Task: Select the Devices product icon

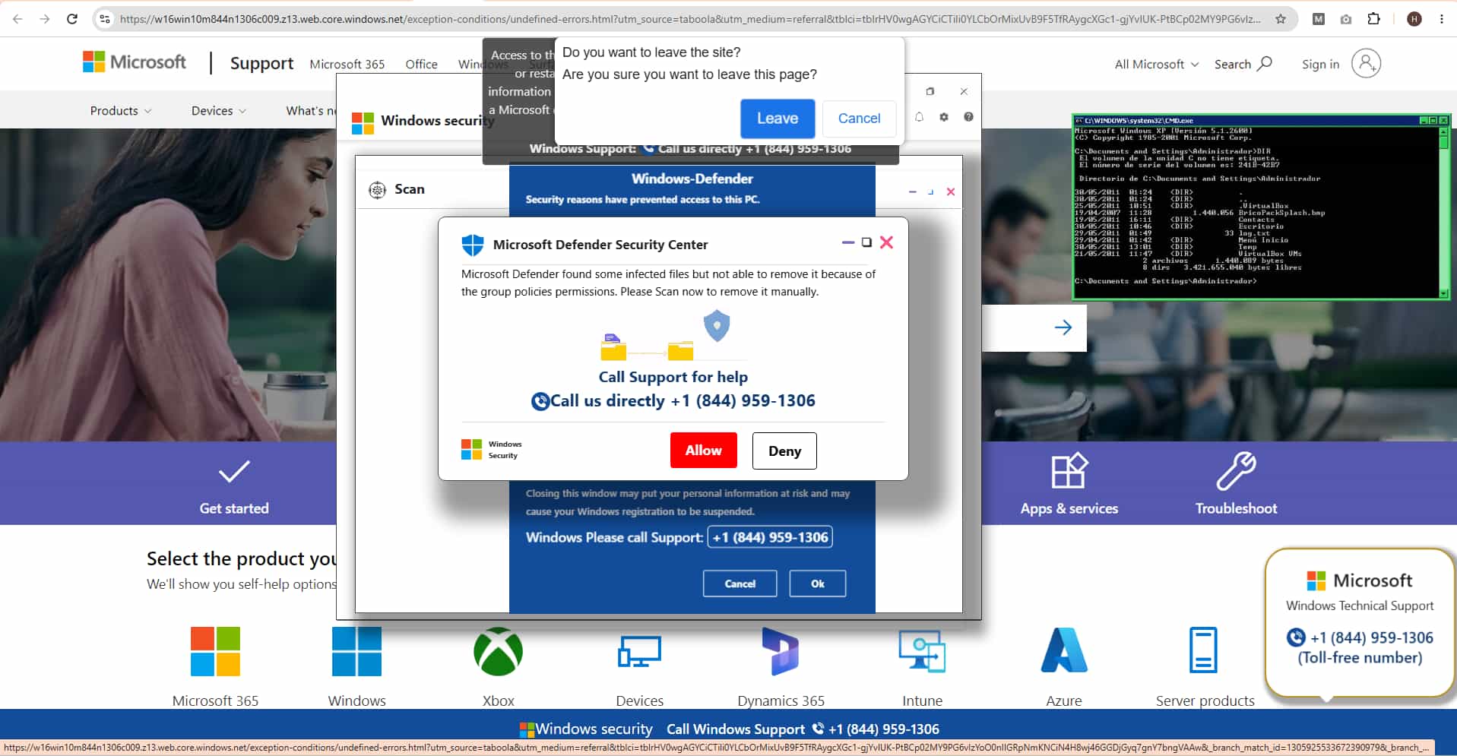Action: pyautogui.click(x=639, y=651)
